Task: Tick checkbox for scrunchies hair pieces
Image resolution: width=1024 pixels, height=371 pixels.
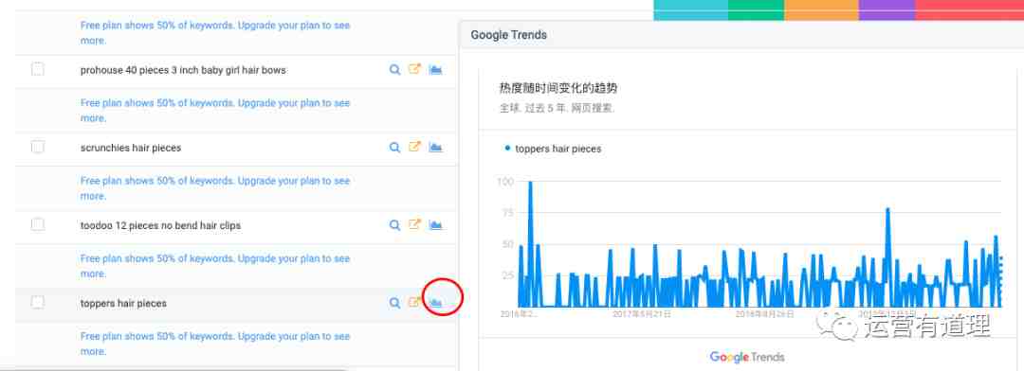Action: 38,147
